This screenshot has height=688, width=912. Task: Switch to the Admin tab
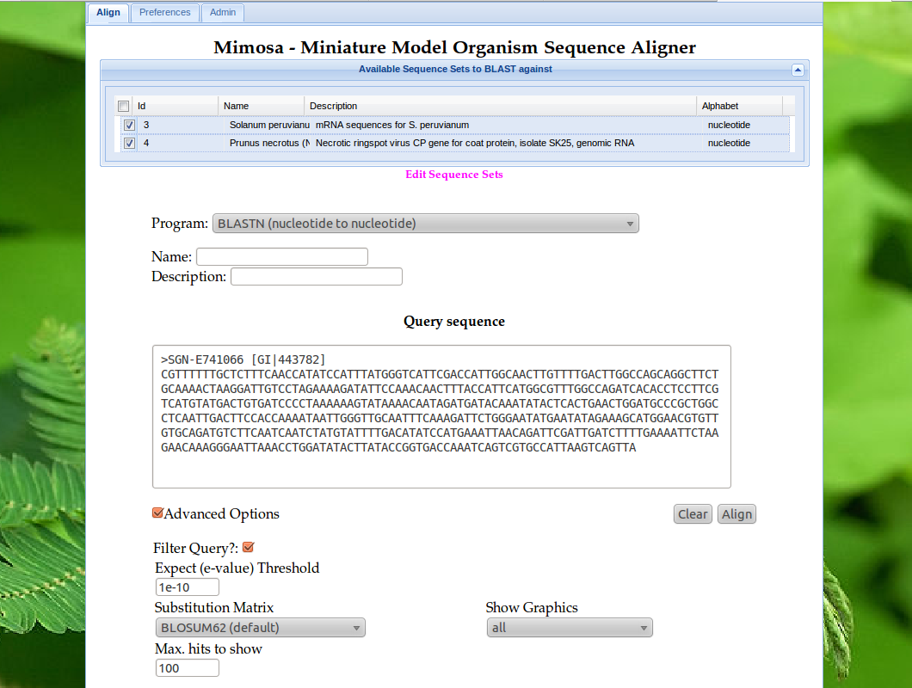click(222, 12)
